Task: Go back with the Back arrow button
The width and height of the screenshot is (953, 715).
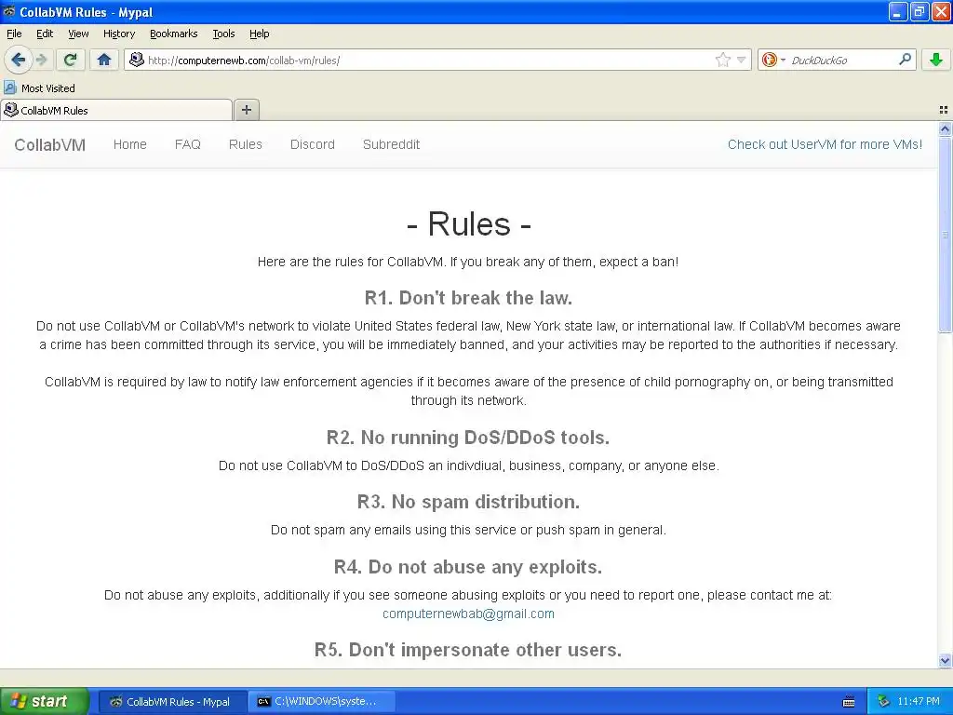Action: pos(18,60)
